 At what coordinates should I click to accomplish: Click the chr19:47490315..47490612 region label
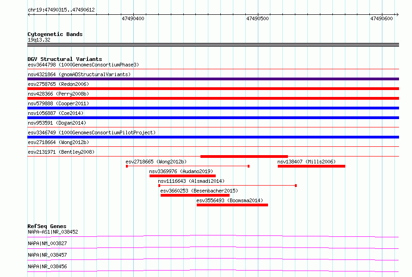point(61,10)
